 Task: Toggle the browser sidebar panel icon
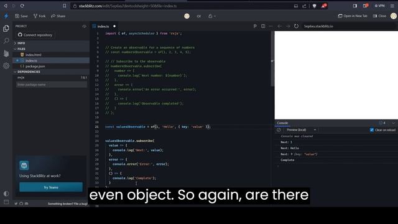(x=355, y=6)
